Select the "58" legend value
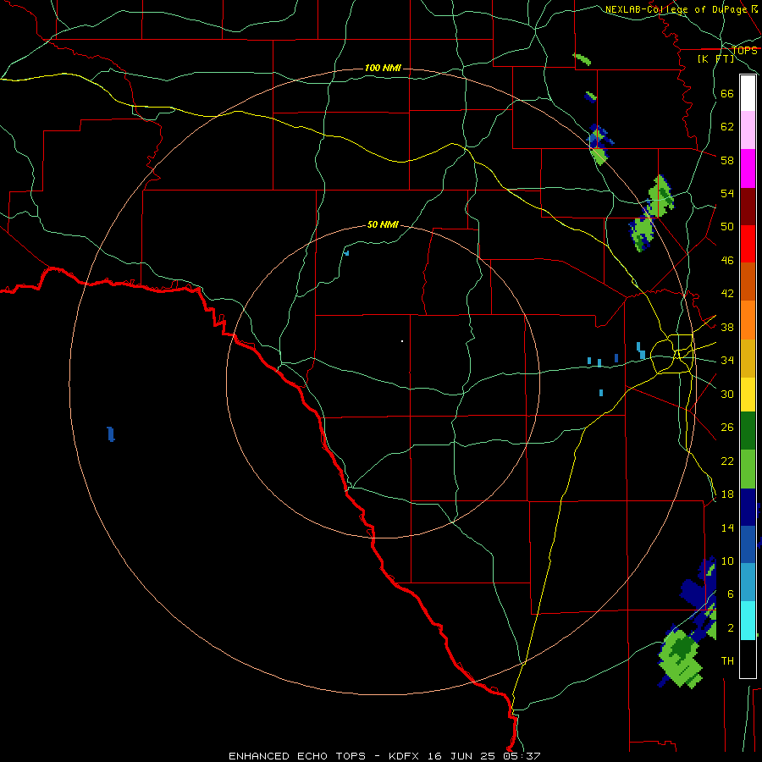This screenshot has width=762, height=762. tap(727, 160)
